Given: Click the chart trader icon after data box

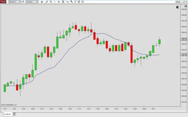Looking at the screenshot, I should point(67,2).
